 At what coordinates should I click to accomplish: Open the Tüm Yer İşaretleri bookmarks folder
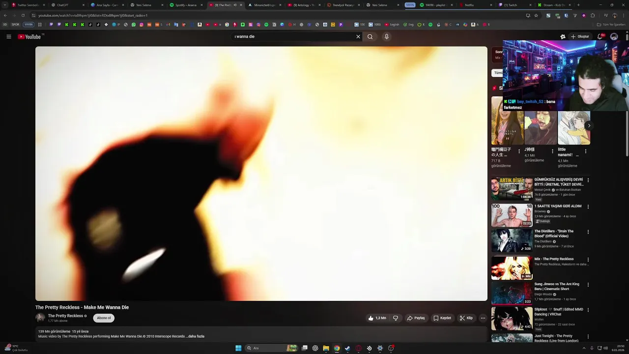pyautogui.click(x=612, y=25)
